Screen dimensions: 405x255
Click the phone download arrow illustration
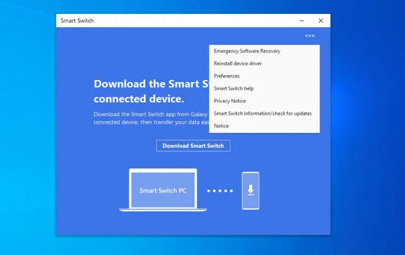click(251, 191)
